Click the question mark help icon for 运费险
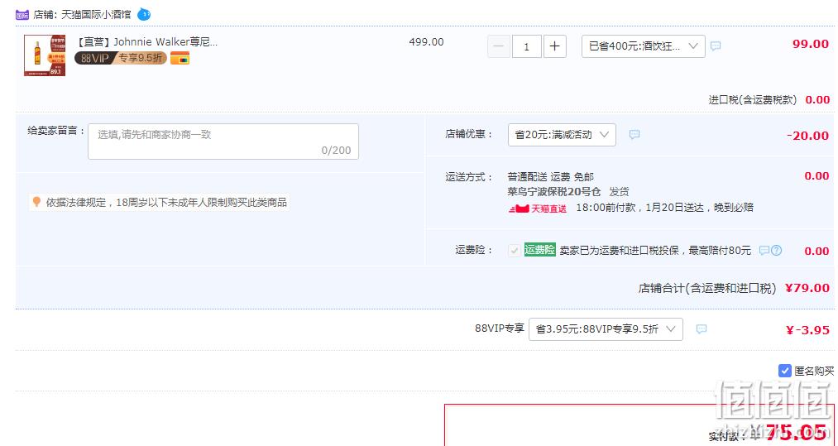 click(777, 250)
